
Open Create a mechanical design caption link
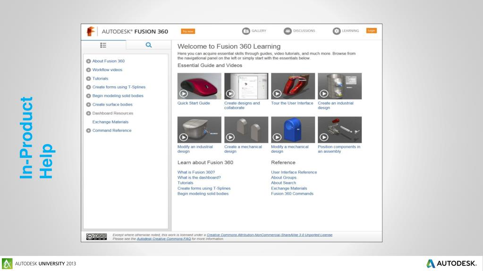(x=243, y=149)
